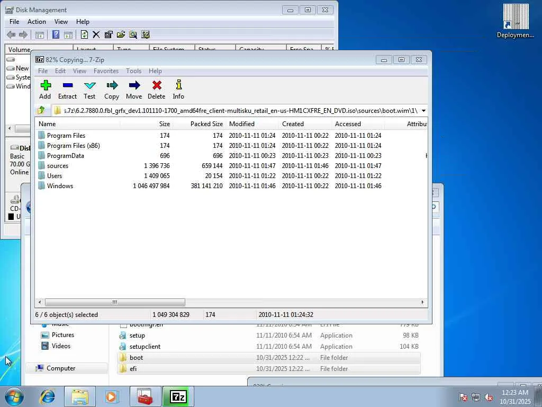Click the open folder icon in Disk Management

(121, 34)
